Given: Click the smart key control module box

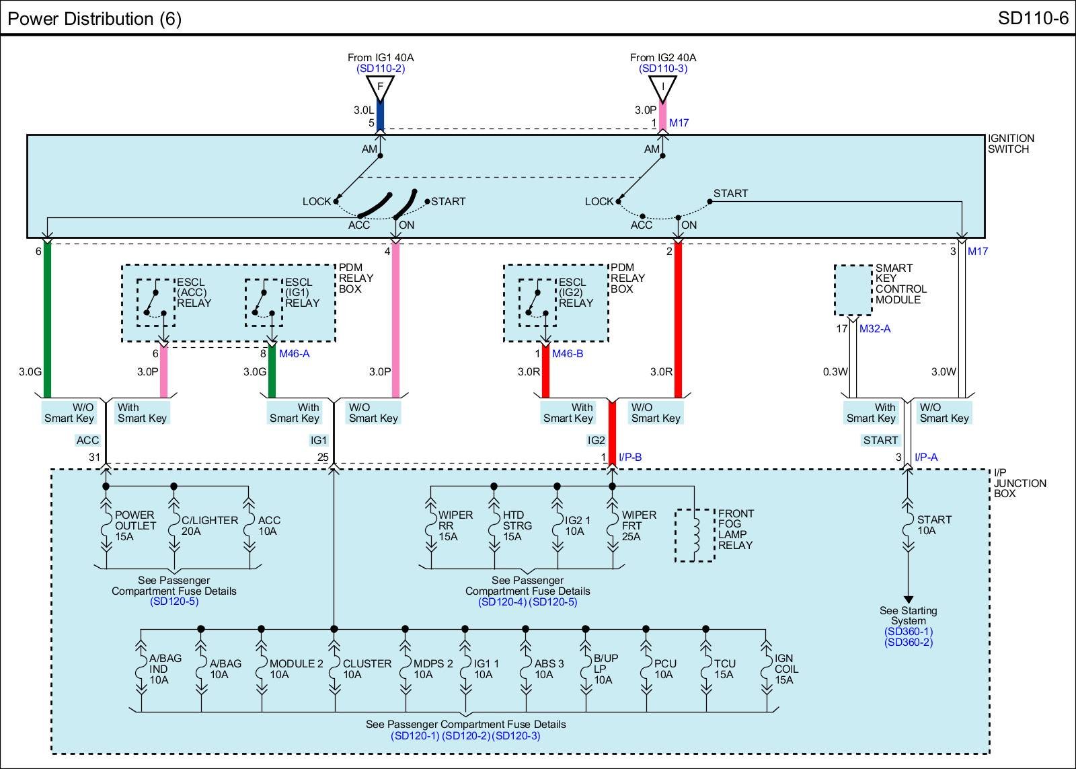Looking at the screenshot, I should (853, 290).
